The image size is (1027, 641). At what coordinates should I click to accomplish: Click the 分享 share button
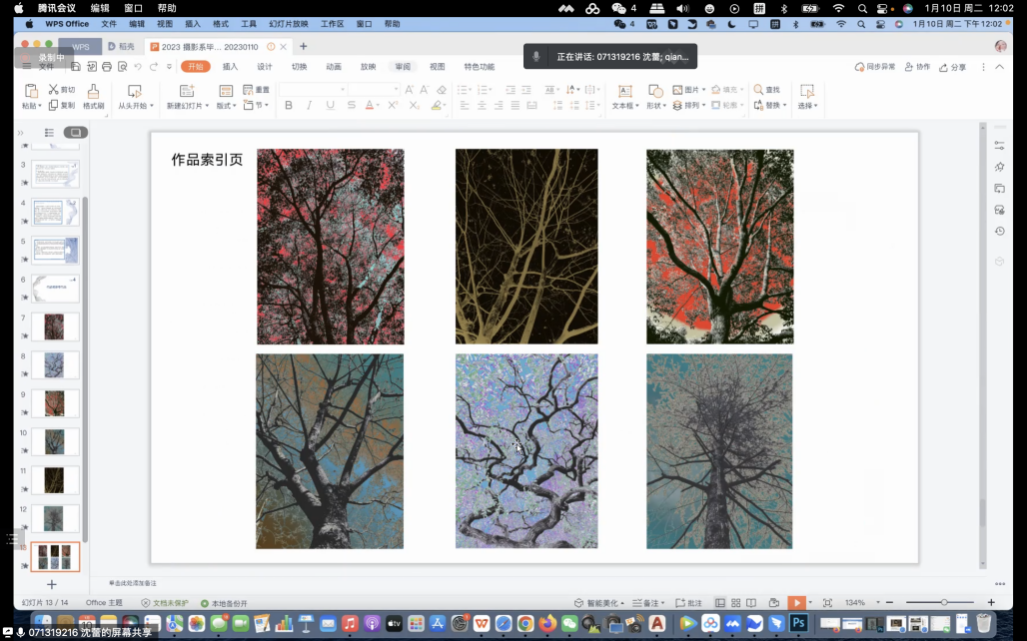pos(953,67)
